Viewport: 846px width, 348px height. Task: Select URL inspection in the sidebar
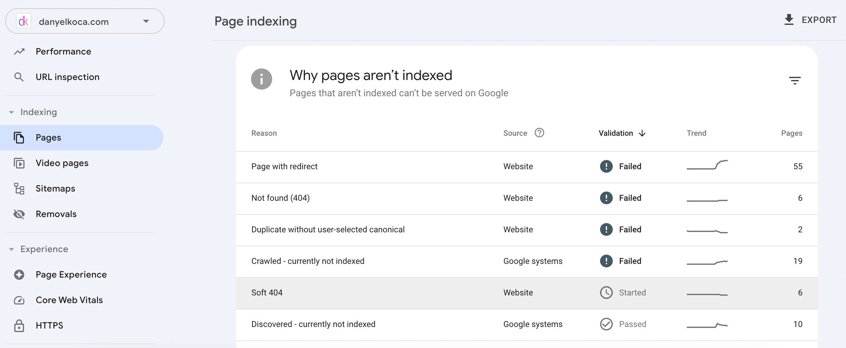(x=67, y=77)
